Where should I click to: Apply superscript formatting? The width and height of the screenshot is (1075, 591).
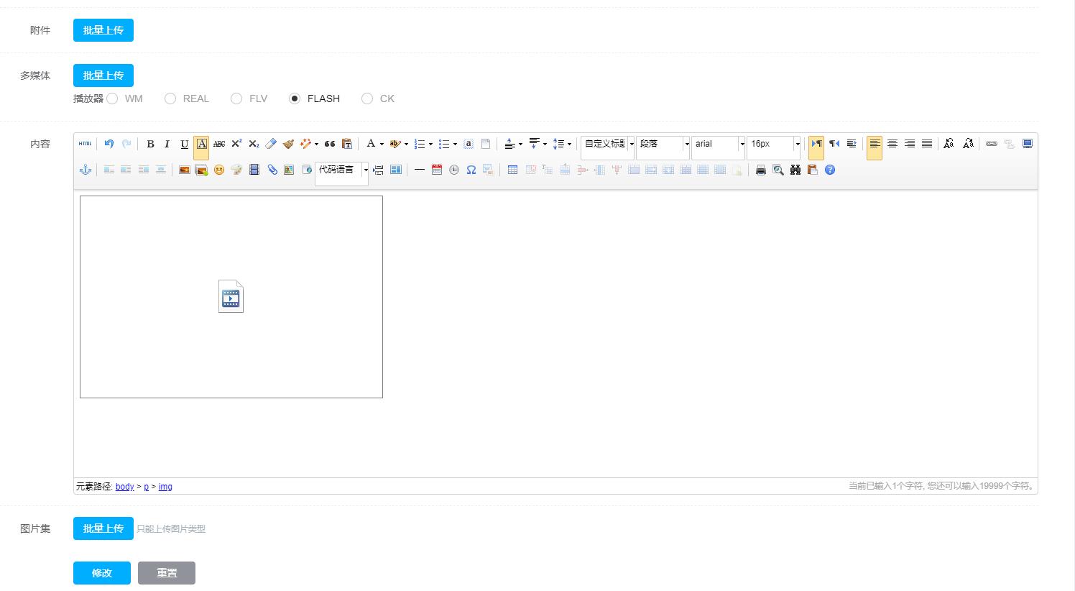(x=236, y=144)
